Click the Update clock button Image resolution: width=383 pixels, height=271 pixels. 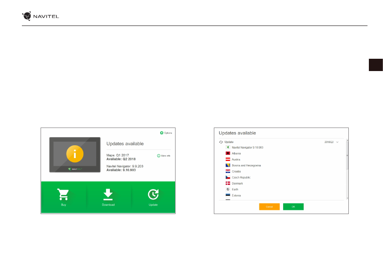point(153,197)
